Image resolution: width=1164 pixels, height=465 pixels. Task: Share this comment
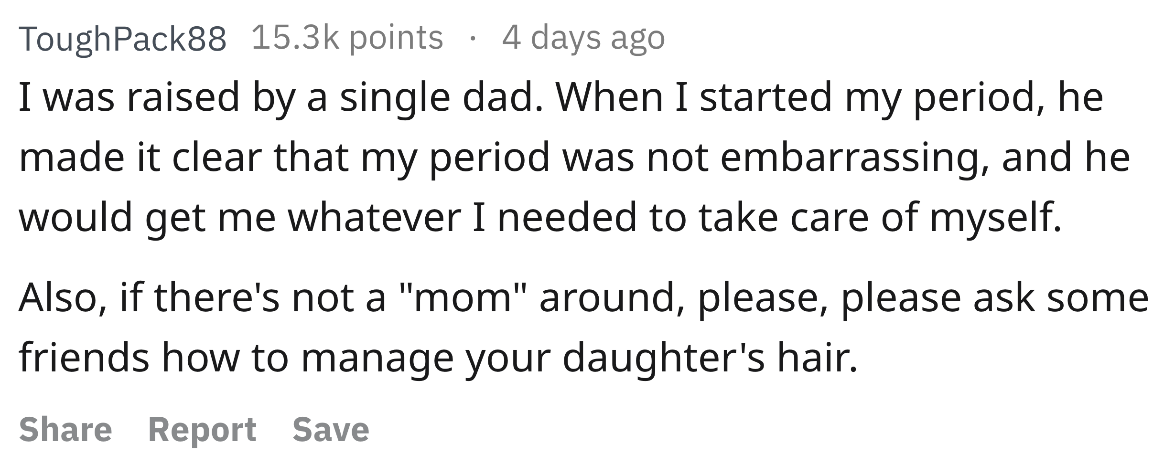click(x=65, y=429)
